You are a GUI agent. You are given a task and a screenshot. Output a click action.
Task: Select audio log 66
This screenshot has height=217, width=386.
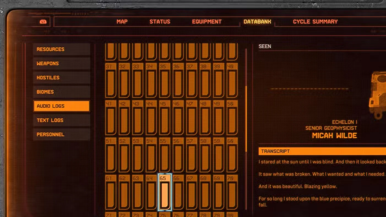click(x=178, y=192)
